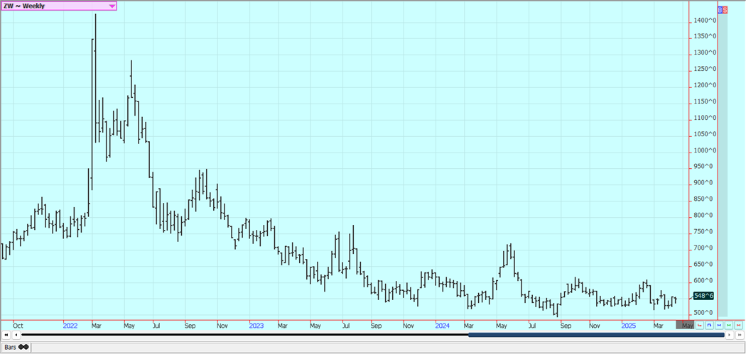This screenshot has width=746, height=354.
Task: Click the 1000^0 price level on the axis
Action: 705,150
